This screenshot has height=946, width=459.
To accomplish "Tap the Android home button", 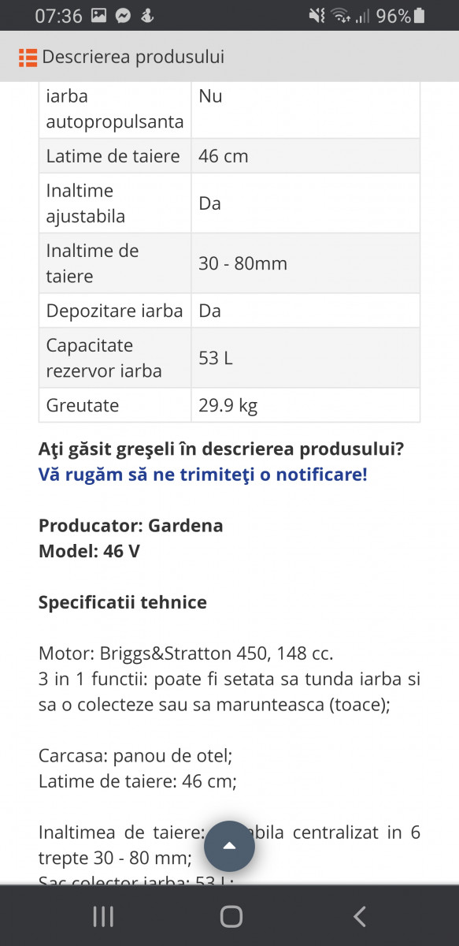I will point(231,916).
